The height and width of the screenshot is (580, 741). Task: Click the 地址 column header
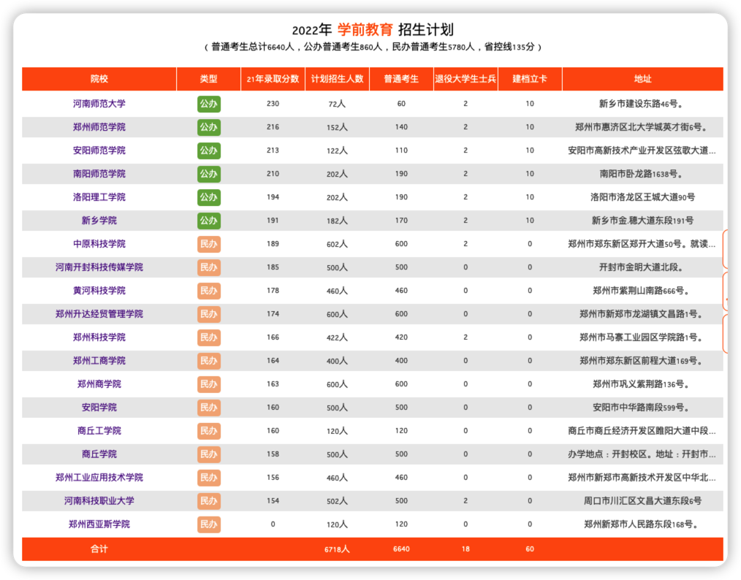coord(642,79)
